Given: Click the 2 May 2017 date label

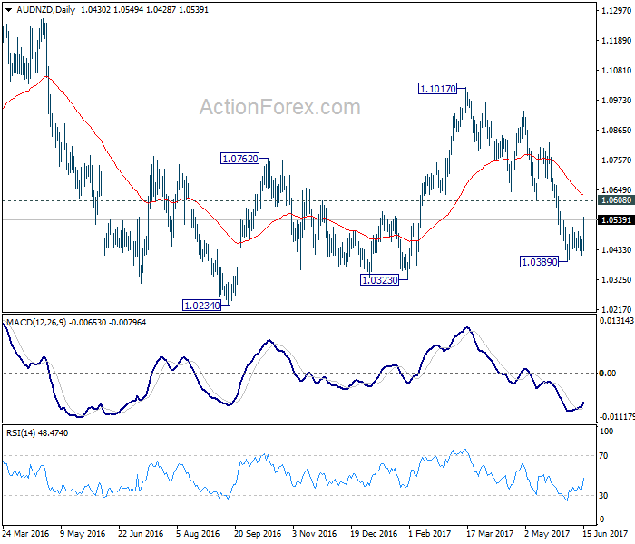Looking at the screenshot, I should [547, 534].
